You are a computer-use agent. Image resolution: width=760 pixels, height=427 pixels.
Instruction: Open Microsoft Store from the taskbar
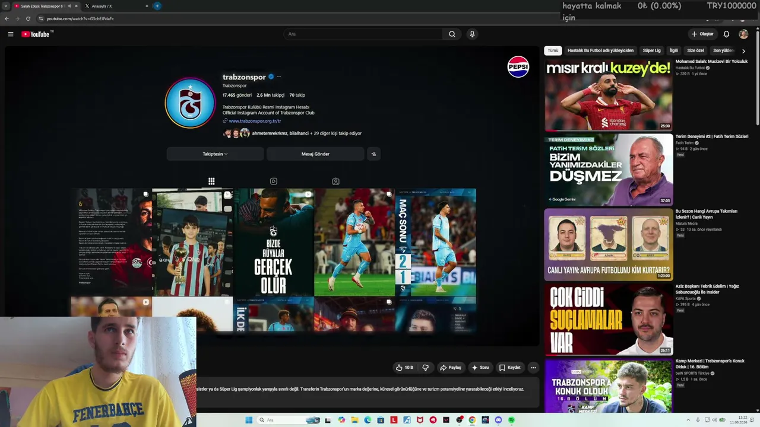[x=381, y=420]
